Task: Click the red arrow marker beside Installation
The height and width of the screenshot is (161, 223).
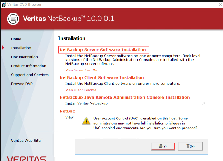Action: (x=3, y=48)
